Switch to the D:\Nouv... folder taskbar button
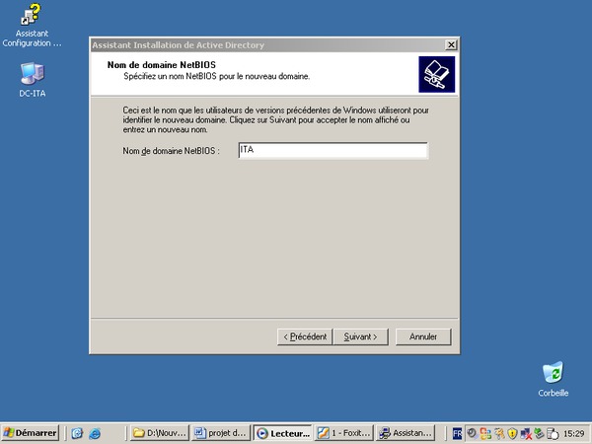The height and width of the screenshot is (444, 592). coord(160,433)
